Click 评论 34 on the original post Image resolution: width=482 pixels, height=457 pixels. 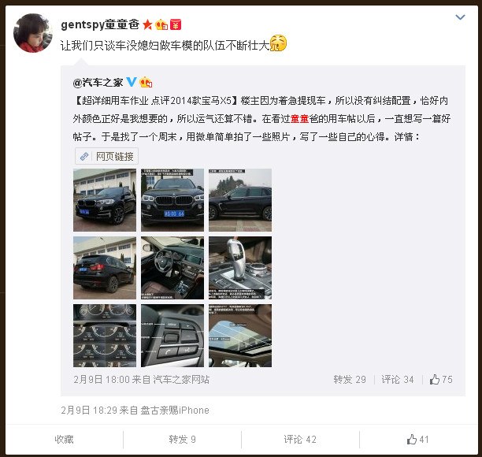click(x=398, y=380)
